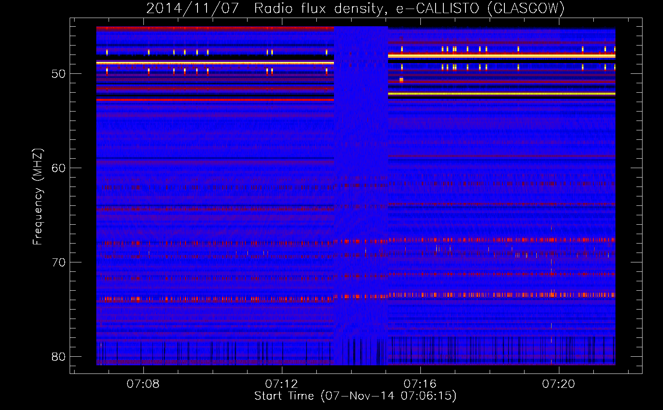Image resolution: width=663 pixels, height=410 pixels.
Task: Click the '07:16' time tick label
Action: coord(420,384)
